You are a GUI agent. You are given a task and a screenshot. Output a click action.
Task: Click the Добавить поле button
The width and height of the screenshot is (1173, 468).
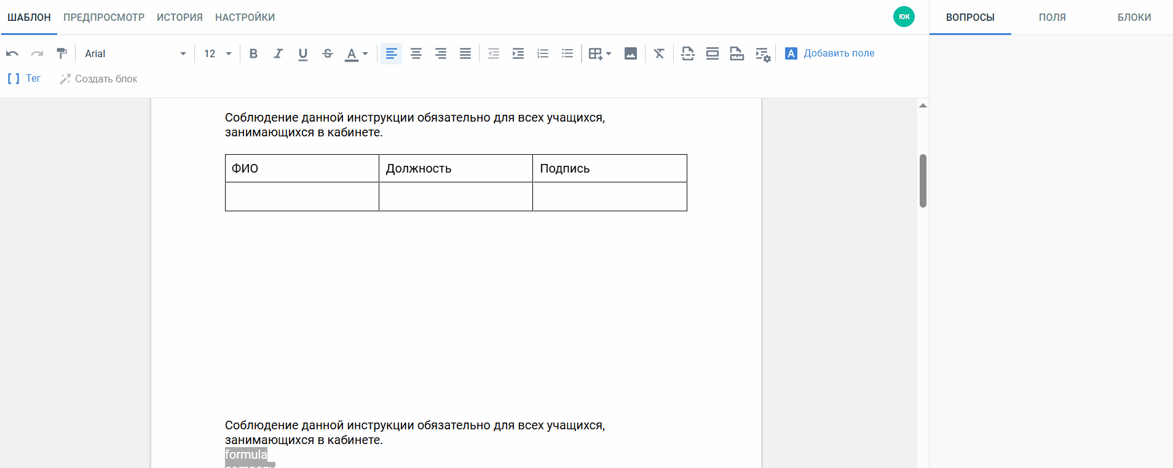click(830, 53)
